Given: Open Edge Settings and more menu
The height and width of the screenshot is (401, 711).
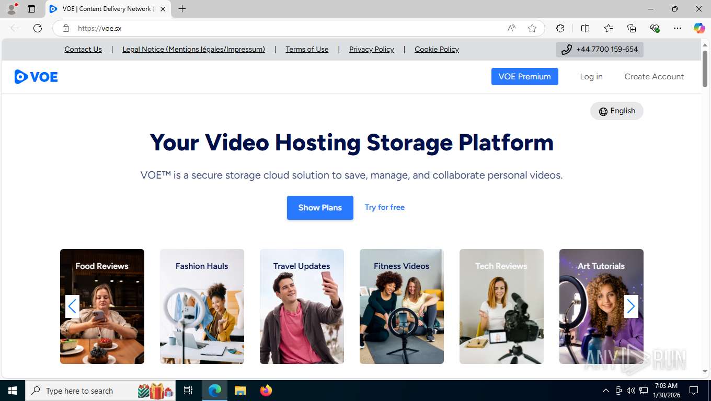Looking at the screenshot, I should (x=678, y=28).
